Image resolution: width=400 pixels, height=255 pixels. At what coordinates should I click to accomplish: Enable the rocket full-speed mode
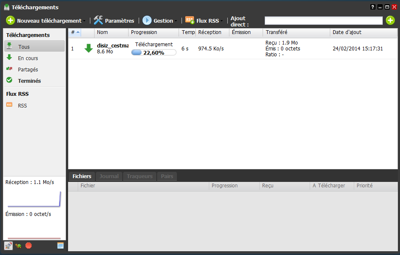pyautogui.click(x=8, y=246)
